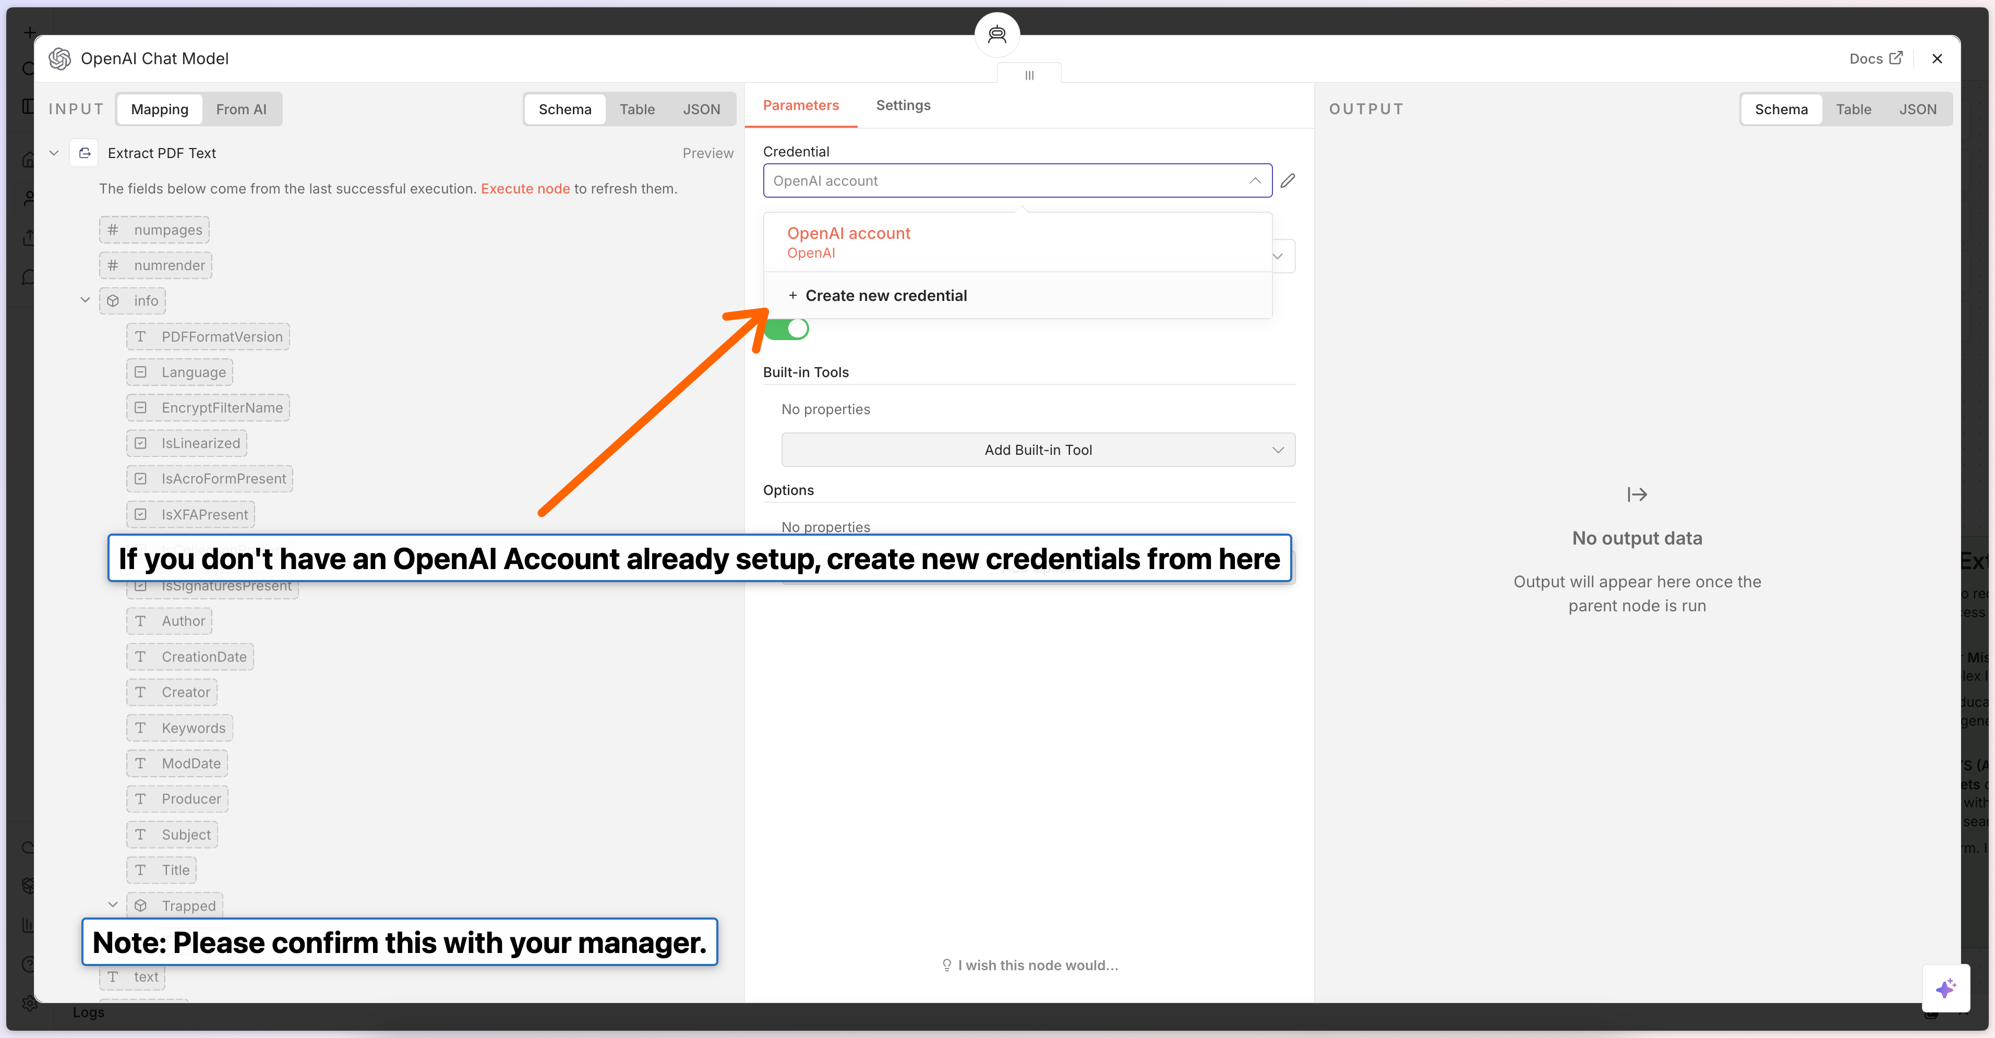The width and height of the screenshot is (1995, 1038).
Task: Click the boolean icon beside IsAcroFormPresent
Action: click(x=140, y=479)
